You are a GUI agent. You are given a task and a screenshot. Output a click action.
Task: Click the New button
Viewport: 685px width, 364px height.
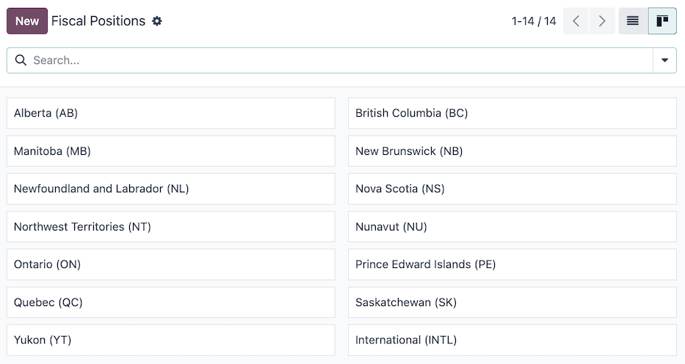coord(27,21)
